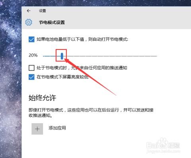Disable auto battery saver checkbox
Screen dimensions: 191x158
tap(31, 39)
